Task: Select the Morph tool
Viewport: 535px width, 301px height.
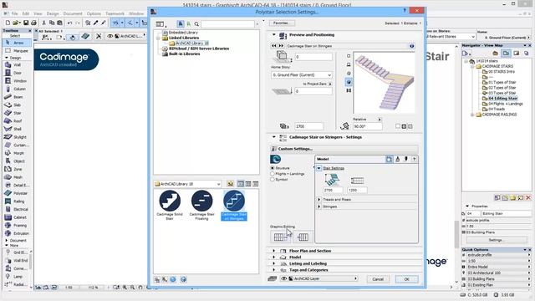Action: (17, 153)
